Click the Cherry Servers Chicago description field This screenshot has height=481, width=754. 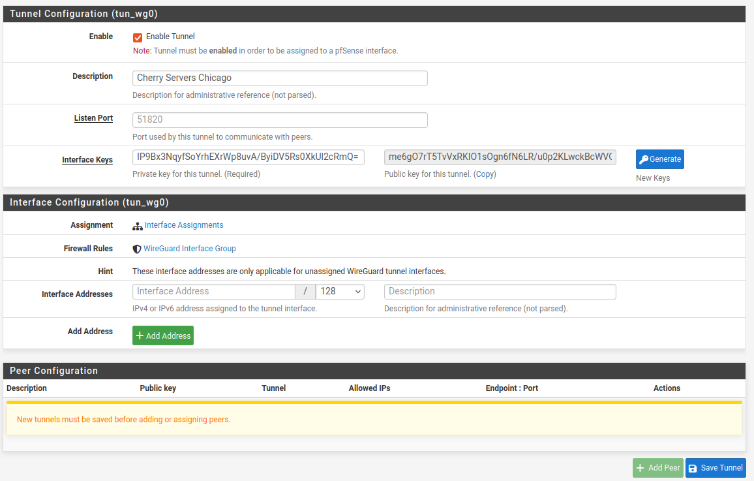pos(280,78)
